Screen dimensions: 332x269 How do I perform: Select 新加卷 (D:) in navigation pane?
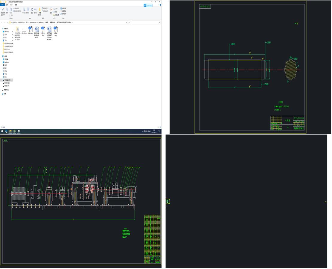coord(7,83)
